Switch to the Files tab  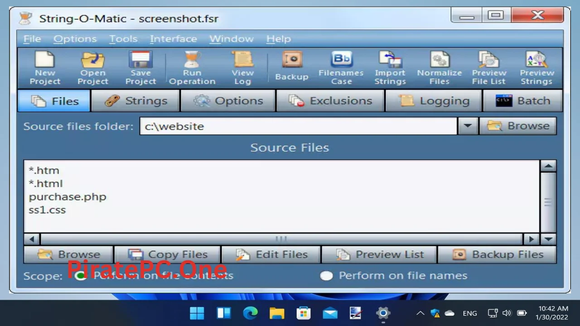tap(54, 101)
